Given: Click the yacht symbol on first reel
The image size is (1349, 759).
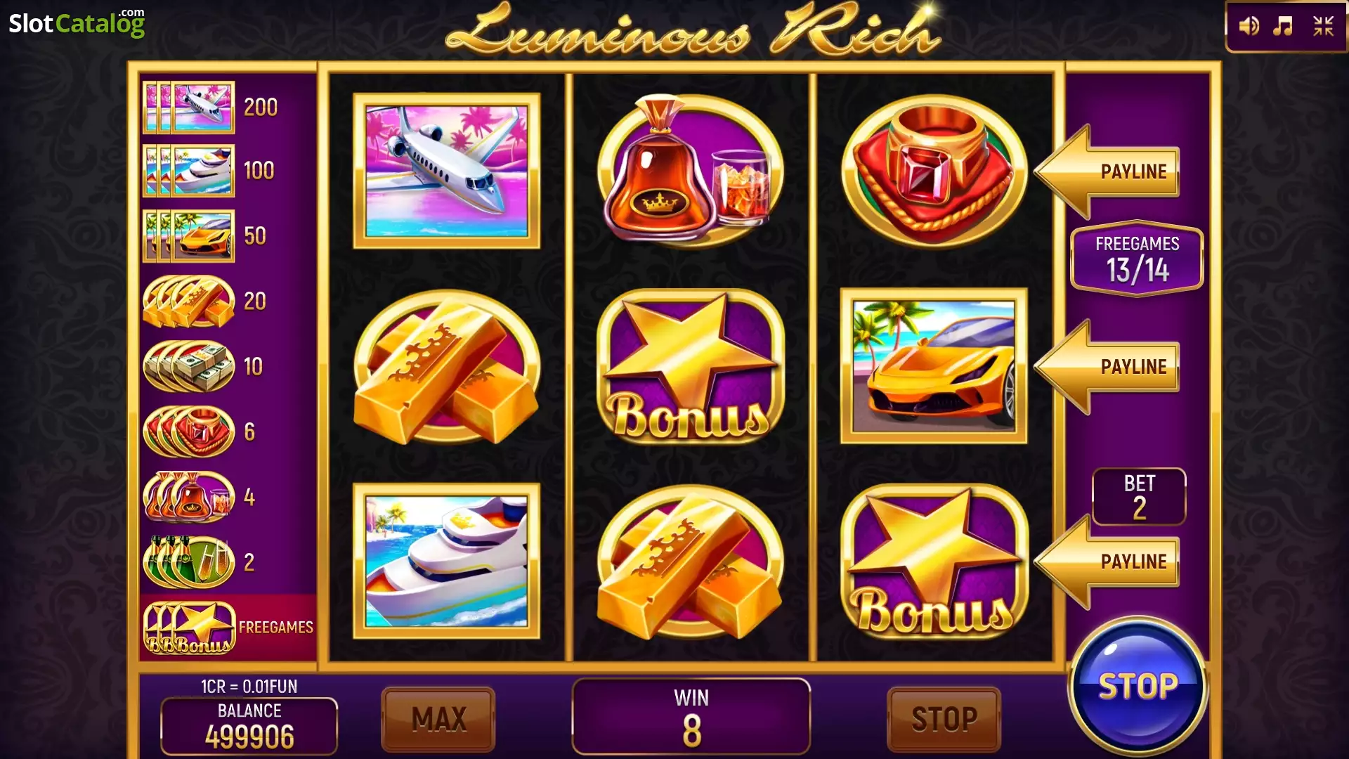Looking at the screenshot, I should pos(447,561).
